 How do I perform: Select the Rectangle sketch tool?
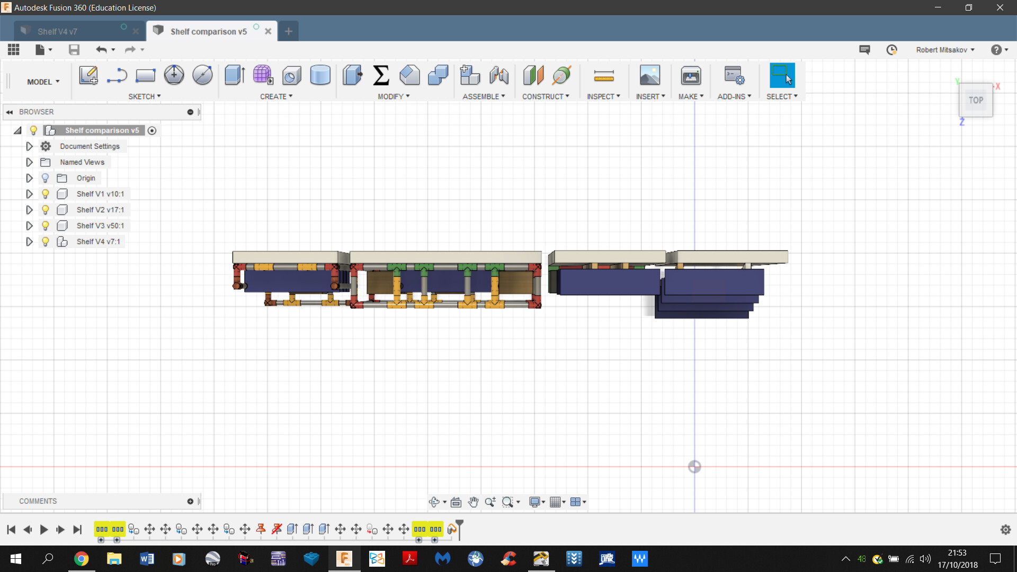tap(145, 75)
